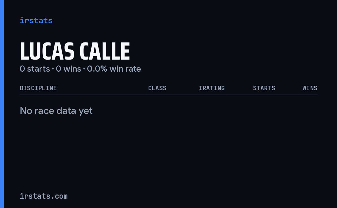Sort by the DISCIPLINE column header
Screen dimensions: 337x208
click(x=38, y=88)
